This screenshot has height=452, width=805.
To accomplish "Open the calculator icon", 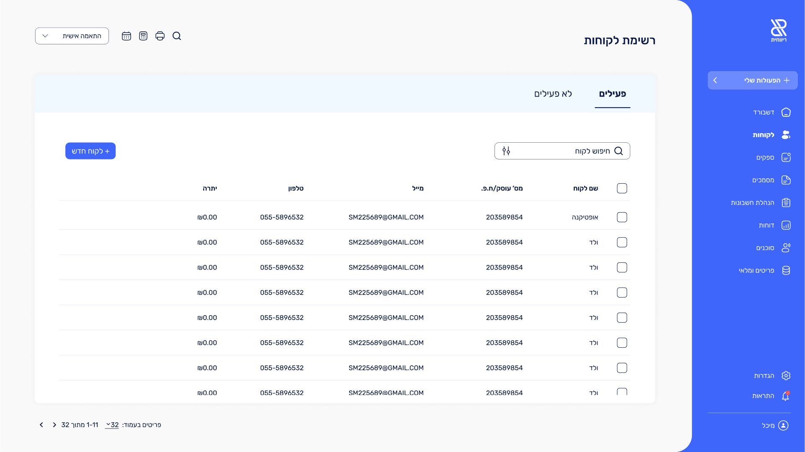I will point(143,36).
